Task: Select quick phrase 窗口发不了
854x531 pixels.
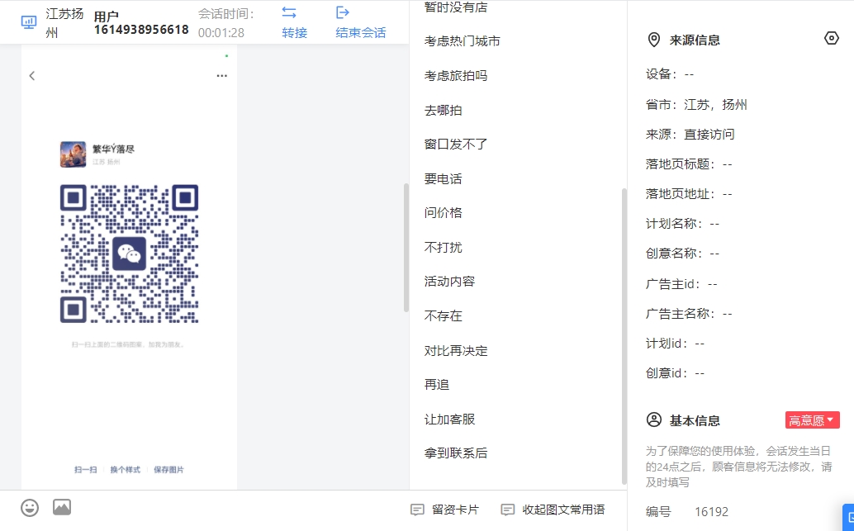Action: coord(456,145)
